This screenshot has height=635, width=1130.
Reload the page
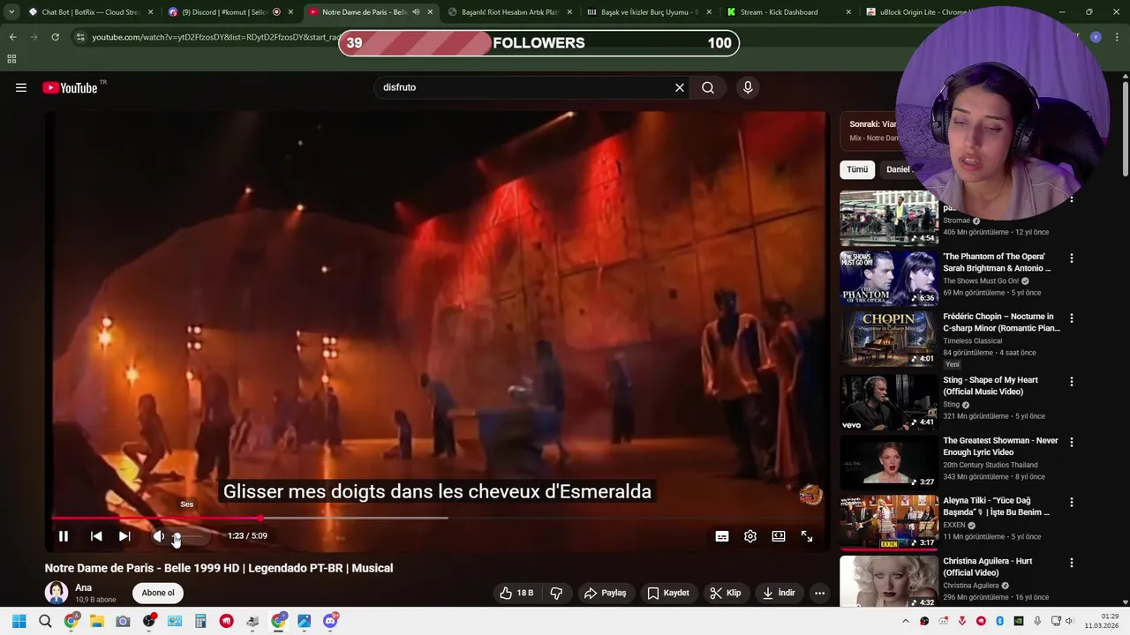[55, 37]
